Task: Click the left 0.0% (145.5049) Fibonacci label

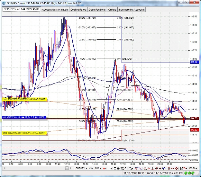Action: pos(88,59)
